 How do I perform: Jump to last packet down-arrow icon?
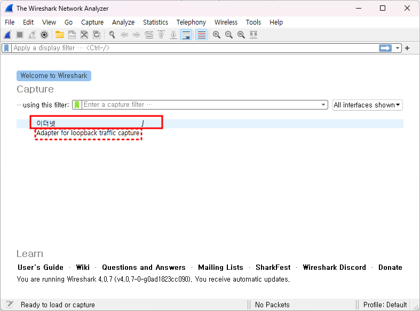tap(173, 35)
